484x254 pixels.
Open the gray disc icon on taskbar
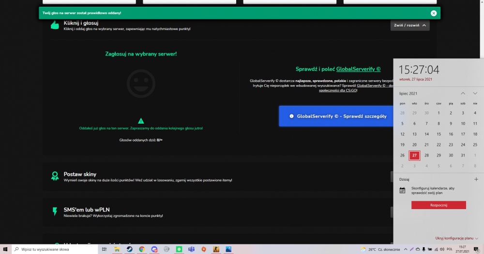click(166, 249)
